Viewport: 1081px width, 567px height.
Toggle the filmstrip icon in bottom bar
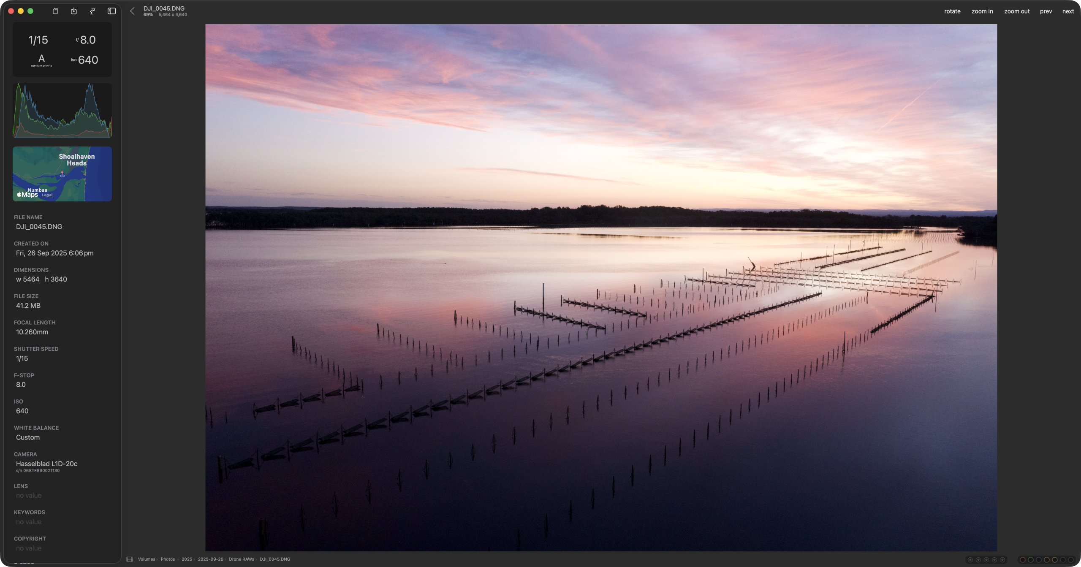tap(130, 559)
